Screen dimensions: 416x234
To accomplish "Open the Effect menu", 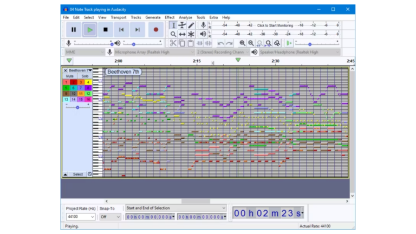I will pyautogui.click(x=170, y=17).
